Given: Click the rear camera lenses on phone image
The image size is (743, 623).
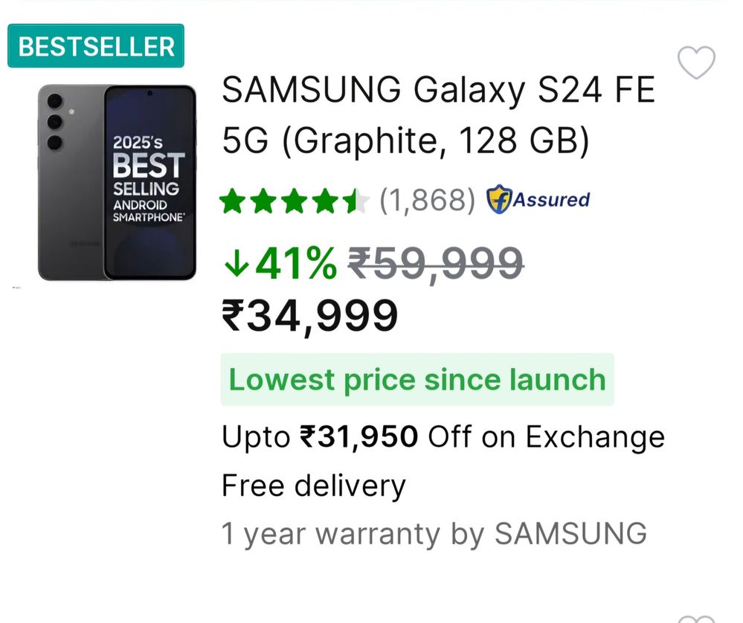Looking at the screenshot, I should pyautogui.click(x=55, y=122).
